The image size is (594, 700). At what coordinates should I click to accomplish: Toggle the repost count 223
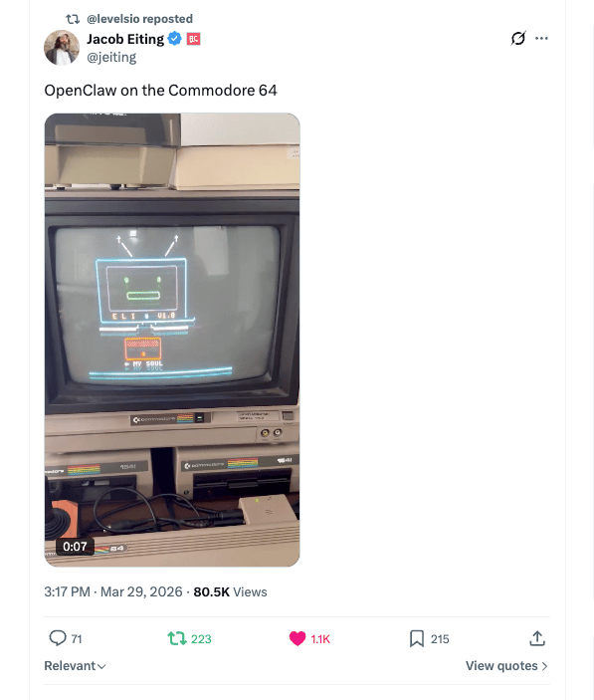pyautogui.click(x=201, y=639)
